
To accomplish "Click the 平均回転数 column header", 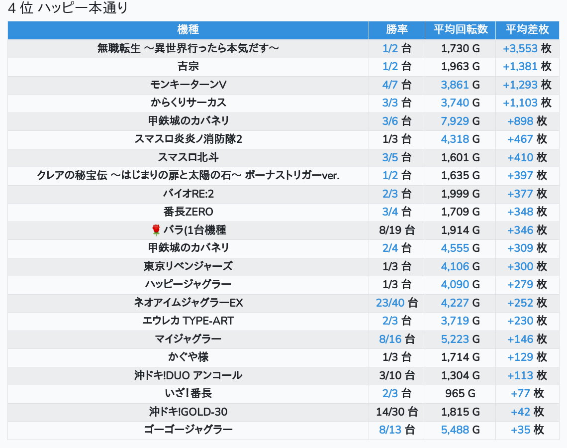I will pyautogui.click(x=460, y=30).
